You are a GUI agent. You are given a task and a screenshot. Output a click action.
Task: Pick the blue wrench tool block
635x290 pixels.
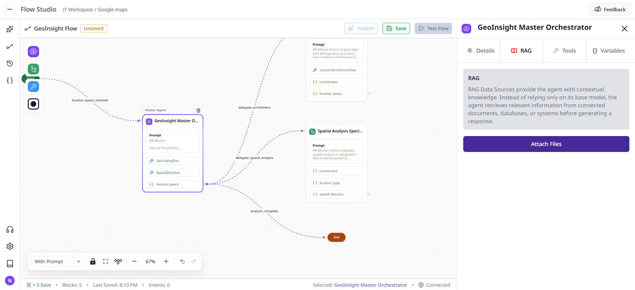[x=33, y=87]
